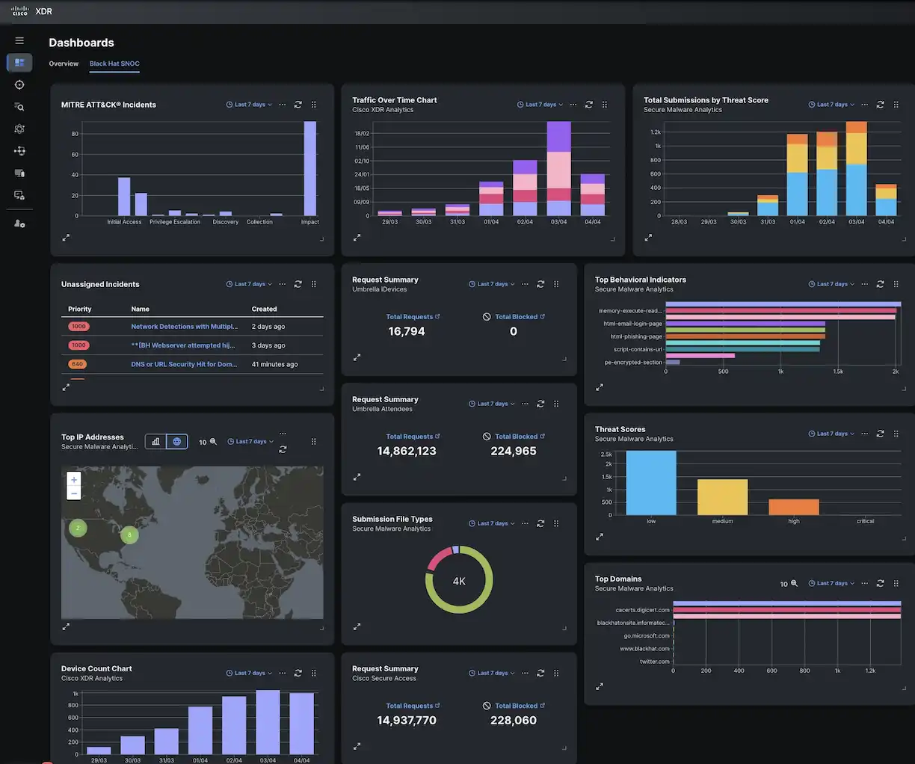Switch Top IP Addresses to bar chart view
915x764 pixels.
pyautogui.click(x=157, y=441)
